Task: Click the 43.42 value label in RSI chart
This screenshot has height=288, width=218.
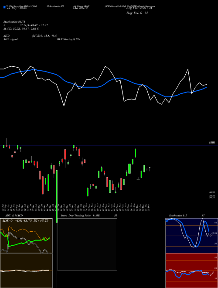Action: (x=211, y=274)
